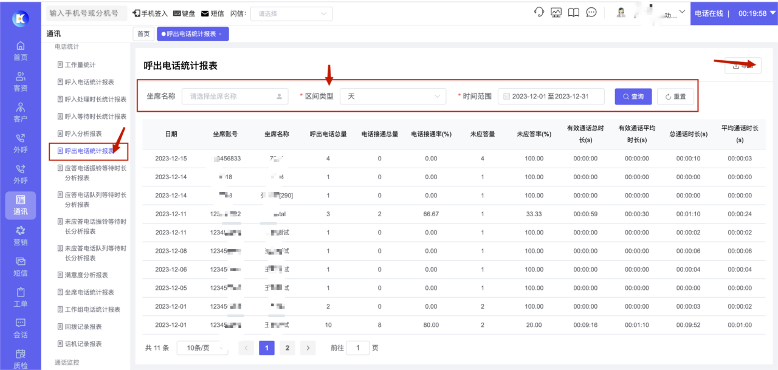Go to page 2 of results

click(287, 348)
